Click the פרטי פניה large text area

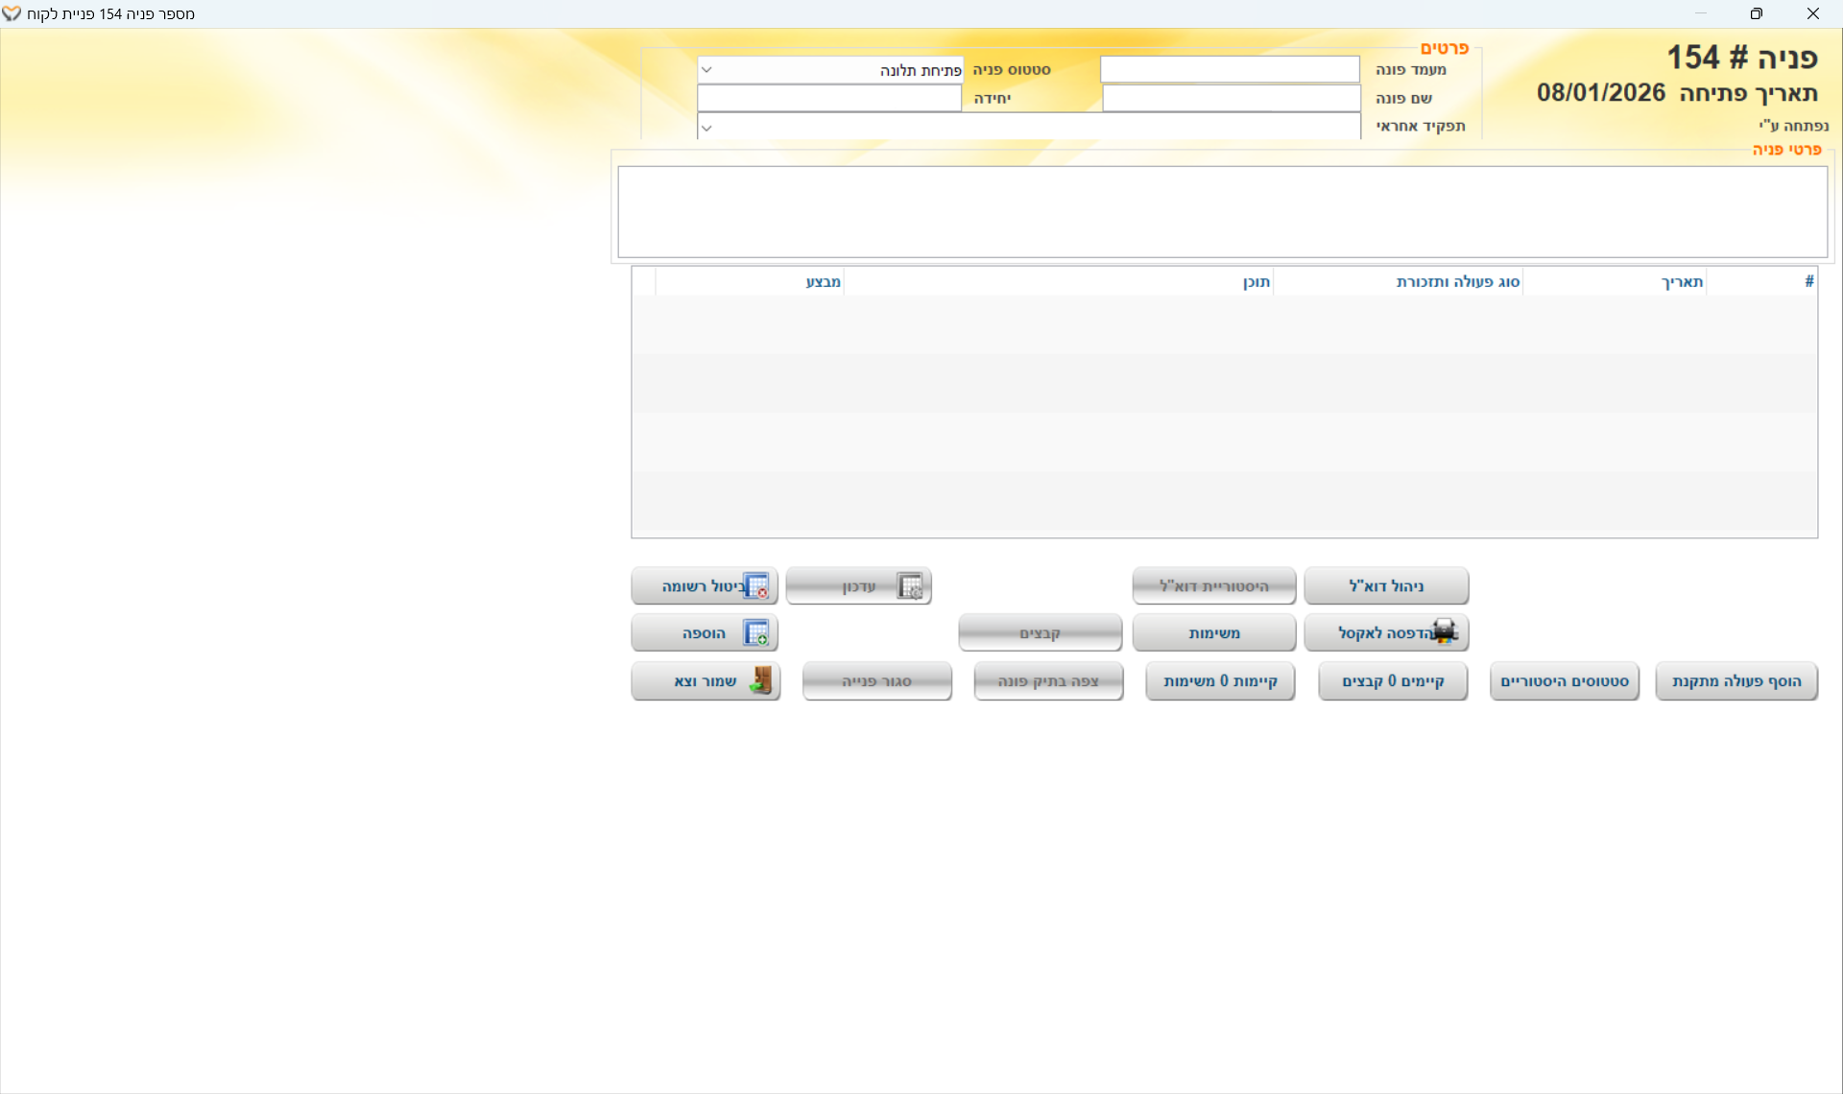coord(1221,211)
